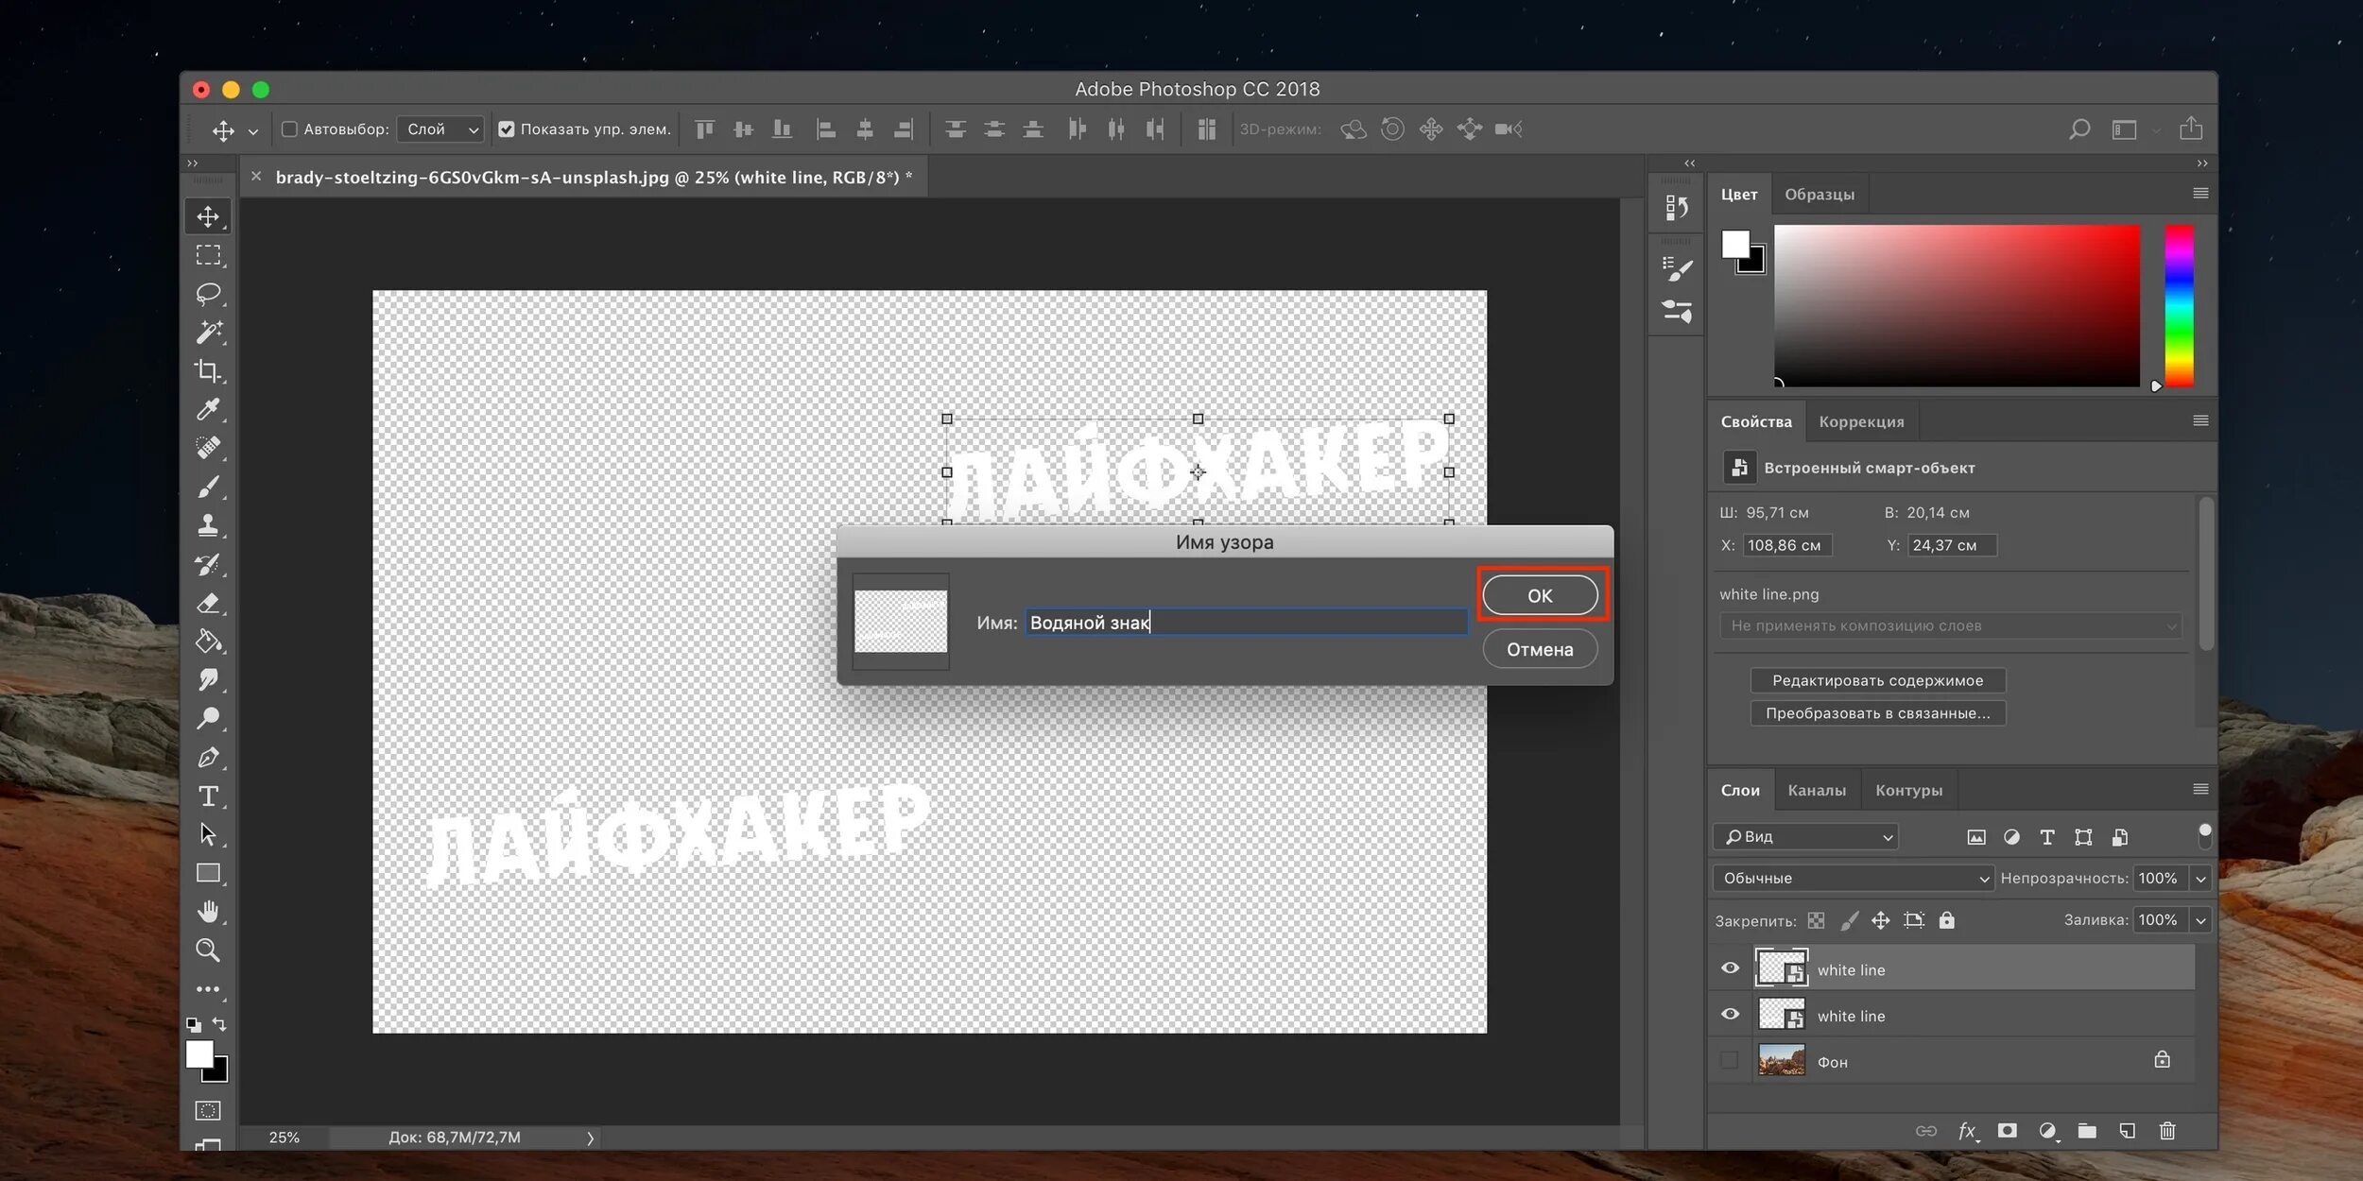Click the foreground color swatch in Color panel
The height and width of the screenshot is (1181, 2363).
coord(1734,244)
